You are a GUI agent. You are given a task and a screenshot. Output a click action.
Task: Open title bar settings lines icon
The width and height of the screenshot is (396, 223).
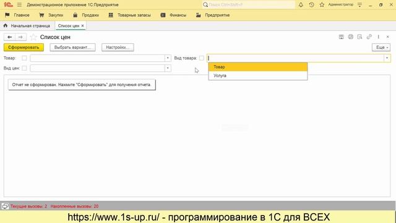click(359, 4)
